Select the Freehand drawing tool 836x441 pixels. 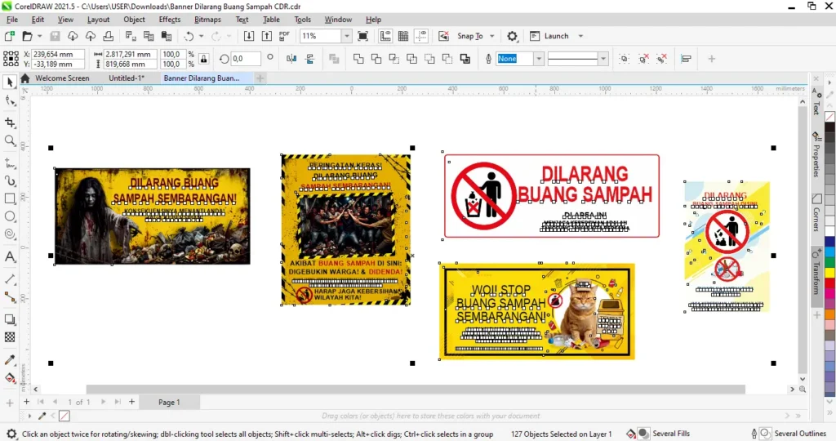[x=10, y=163]
